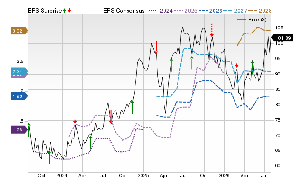Click the EPS Surprise legend title
This screenshot has width=299, height=178.
45,11
